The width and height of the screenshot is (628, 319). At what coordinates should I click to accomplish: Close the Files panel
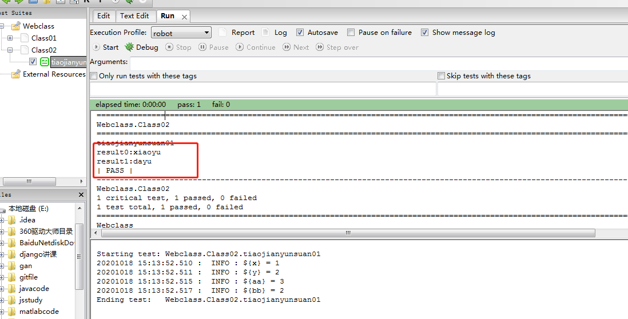[81, 194]
